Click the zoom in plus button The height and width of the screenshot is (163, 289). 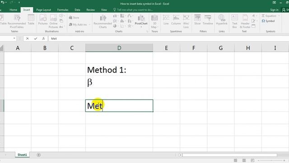(x=284, y=160)
